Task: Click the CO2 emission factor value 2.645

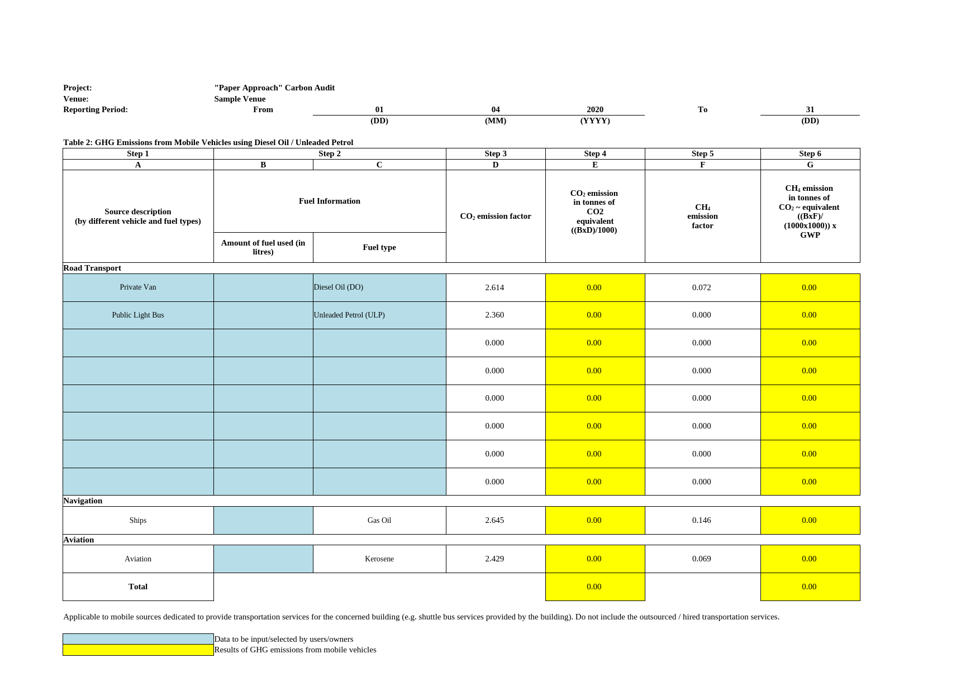Action: [494, 520]
